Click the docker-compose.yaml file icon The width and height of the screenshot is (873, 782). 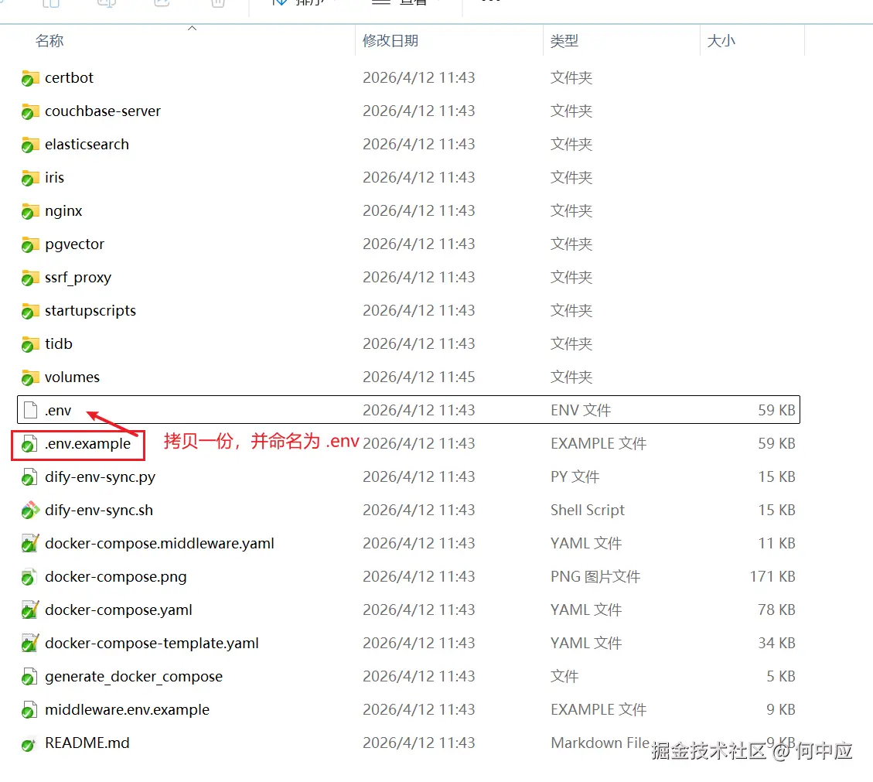[30, 610]
